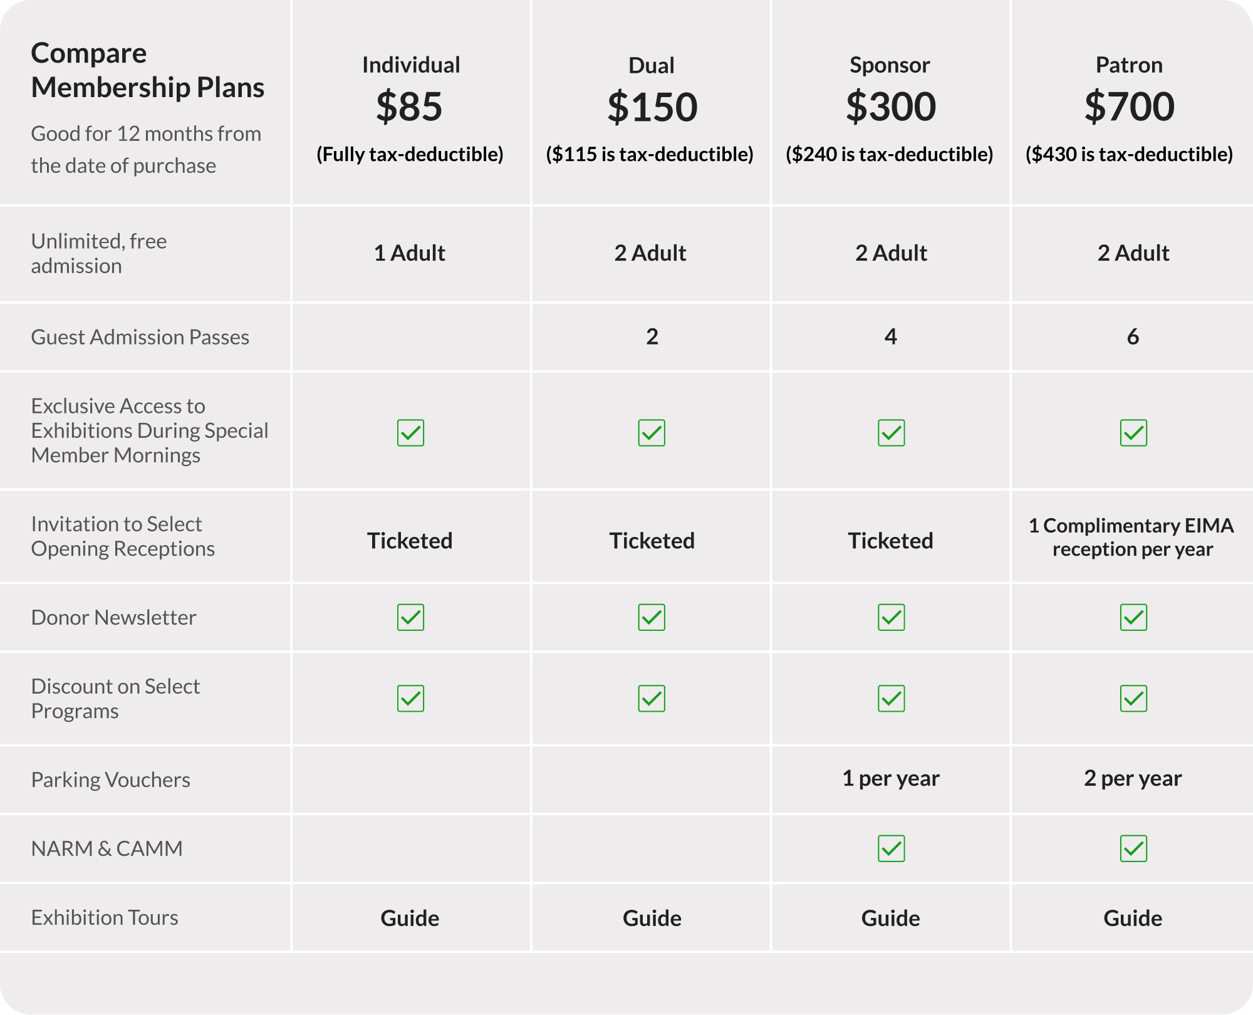The height and width of the screenshot is (1015, 1253).
Task: Click Dual's Discount on Select Programs checkmark
Action: click(x=652, y=699)
